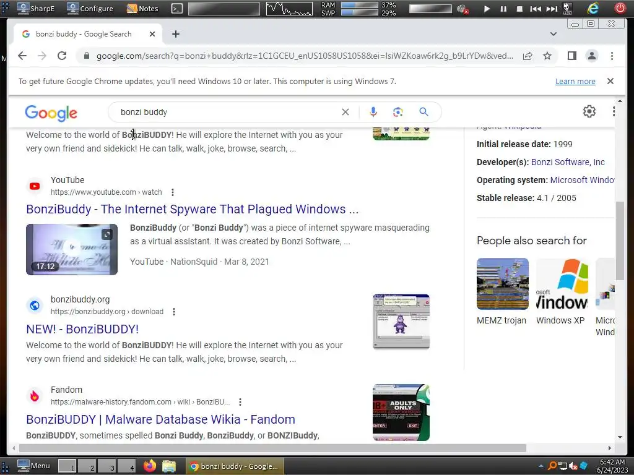Toggle the Chrome side panel

tap(571, 56)
